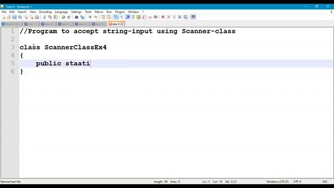Open the Macro menu
The image size is (334, 188).
[99, 12]
